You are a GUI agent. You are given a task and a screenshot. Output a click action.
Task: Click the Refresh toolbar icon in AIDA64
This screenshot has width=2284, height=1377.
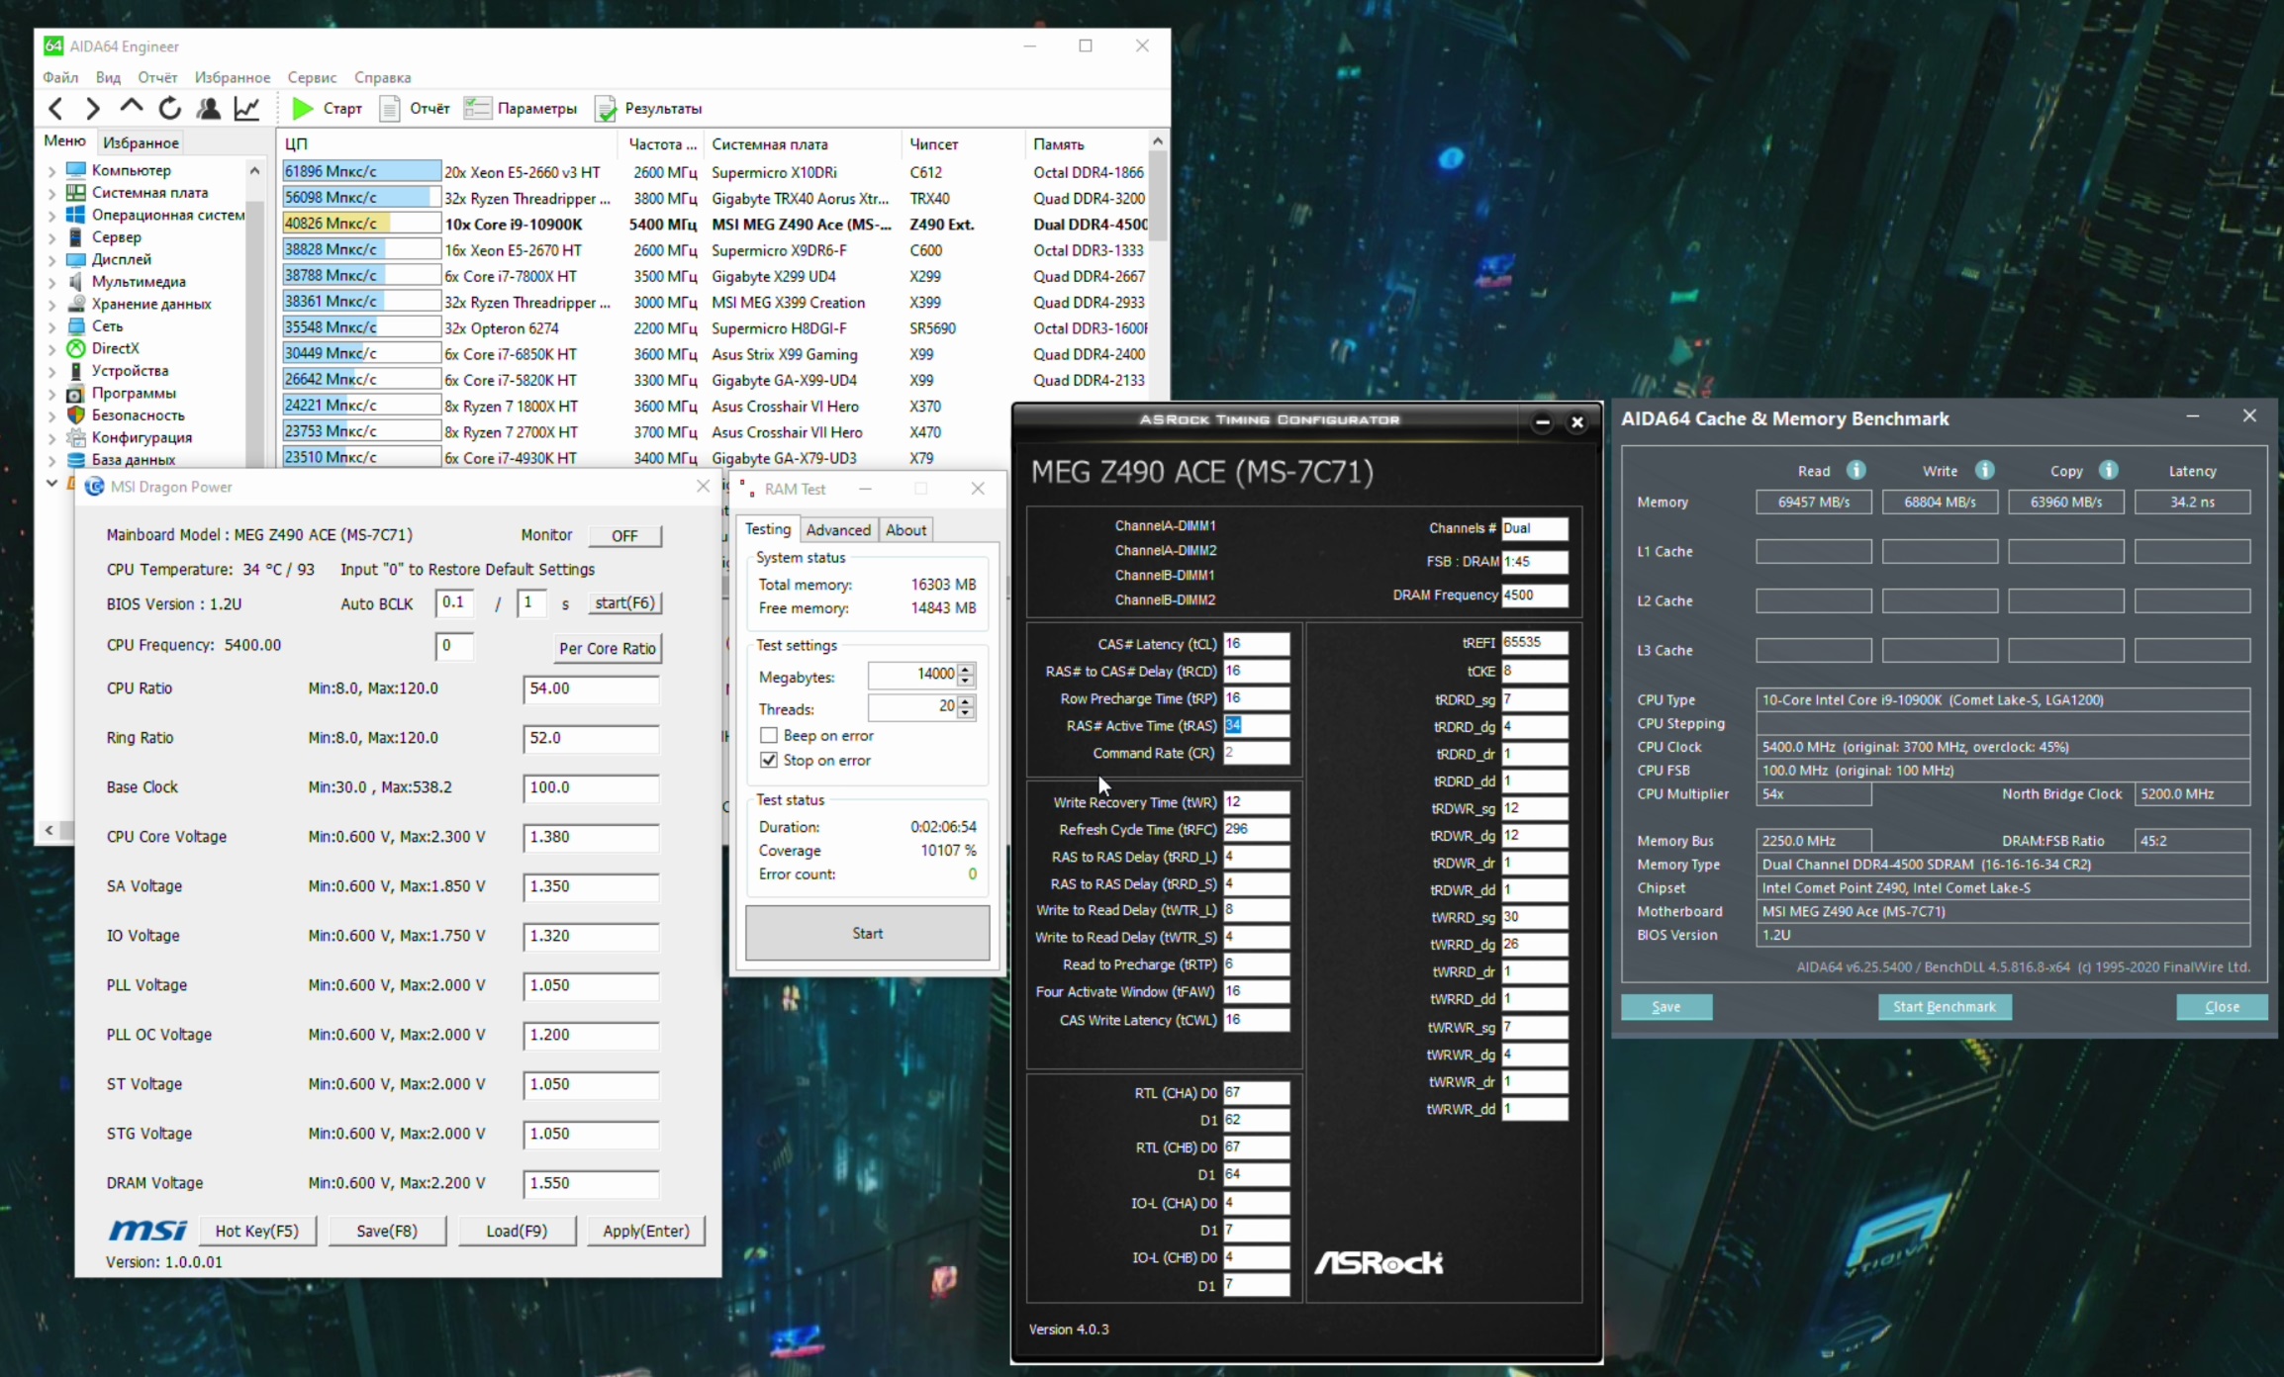tap(170, 108)
